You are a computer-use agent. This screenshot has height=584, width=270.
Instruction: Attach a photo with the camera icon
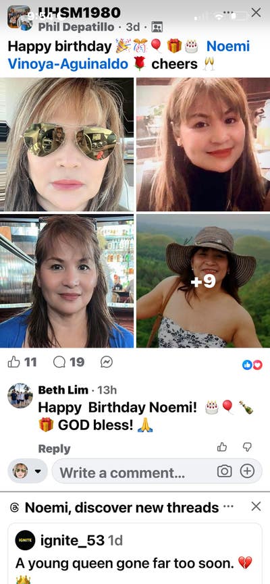coord(224,471)
